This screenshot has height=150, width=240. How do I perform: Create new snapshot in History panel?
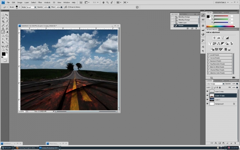coord(192,28)
